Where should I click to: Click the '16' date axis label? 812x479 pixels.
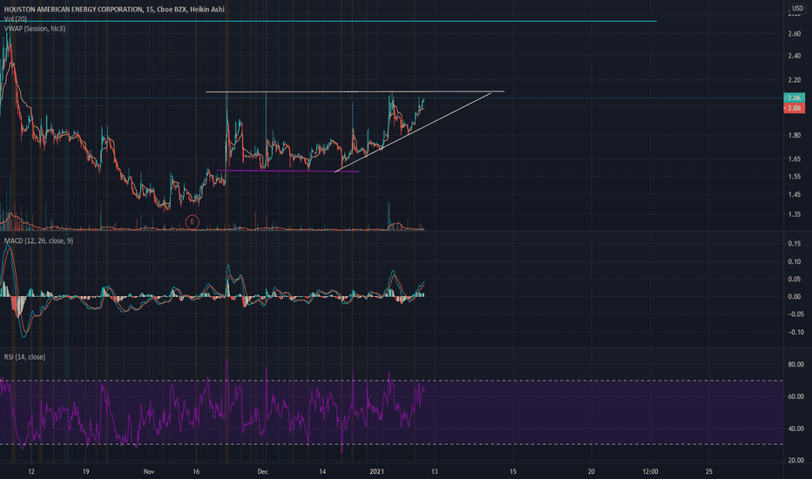pyautogui.click(x=196, y=472)
